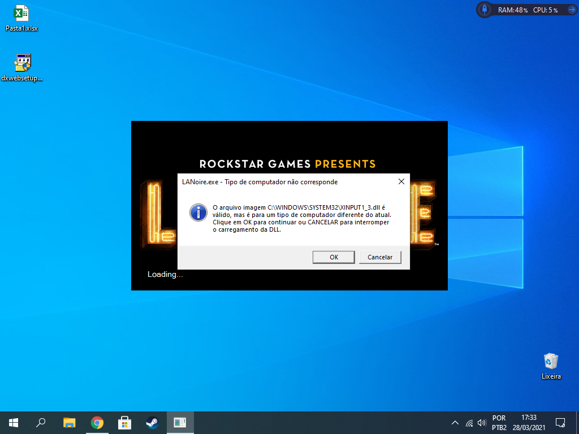Open File Explorer from the taskbar
The width and height of the screenshot is (579, 434).
(69, 423)
